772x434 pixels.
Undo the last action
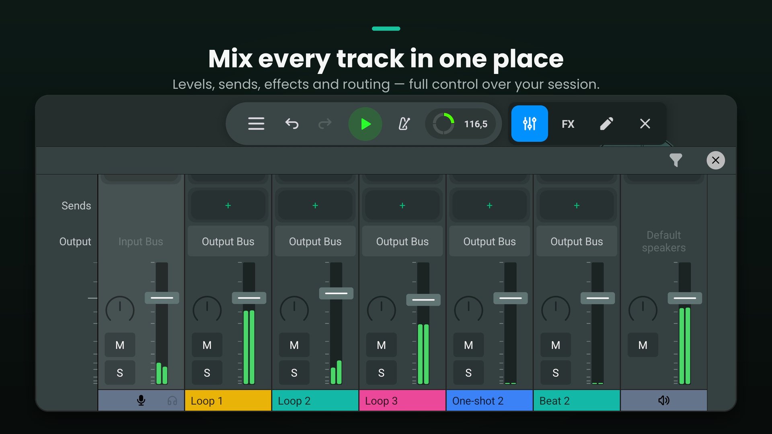(292, 124)
